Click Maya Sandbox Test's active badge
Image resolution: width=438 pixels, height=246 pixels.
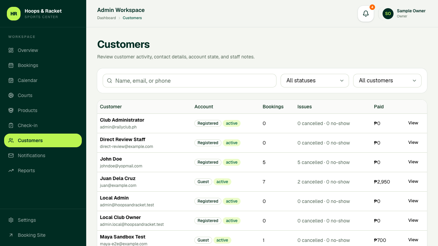(x=222, y=240)
